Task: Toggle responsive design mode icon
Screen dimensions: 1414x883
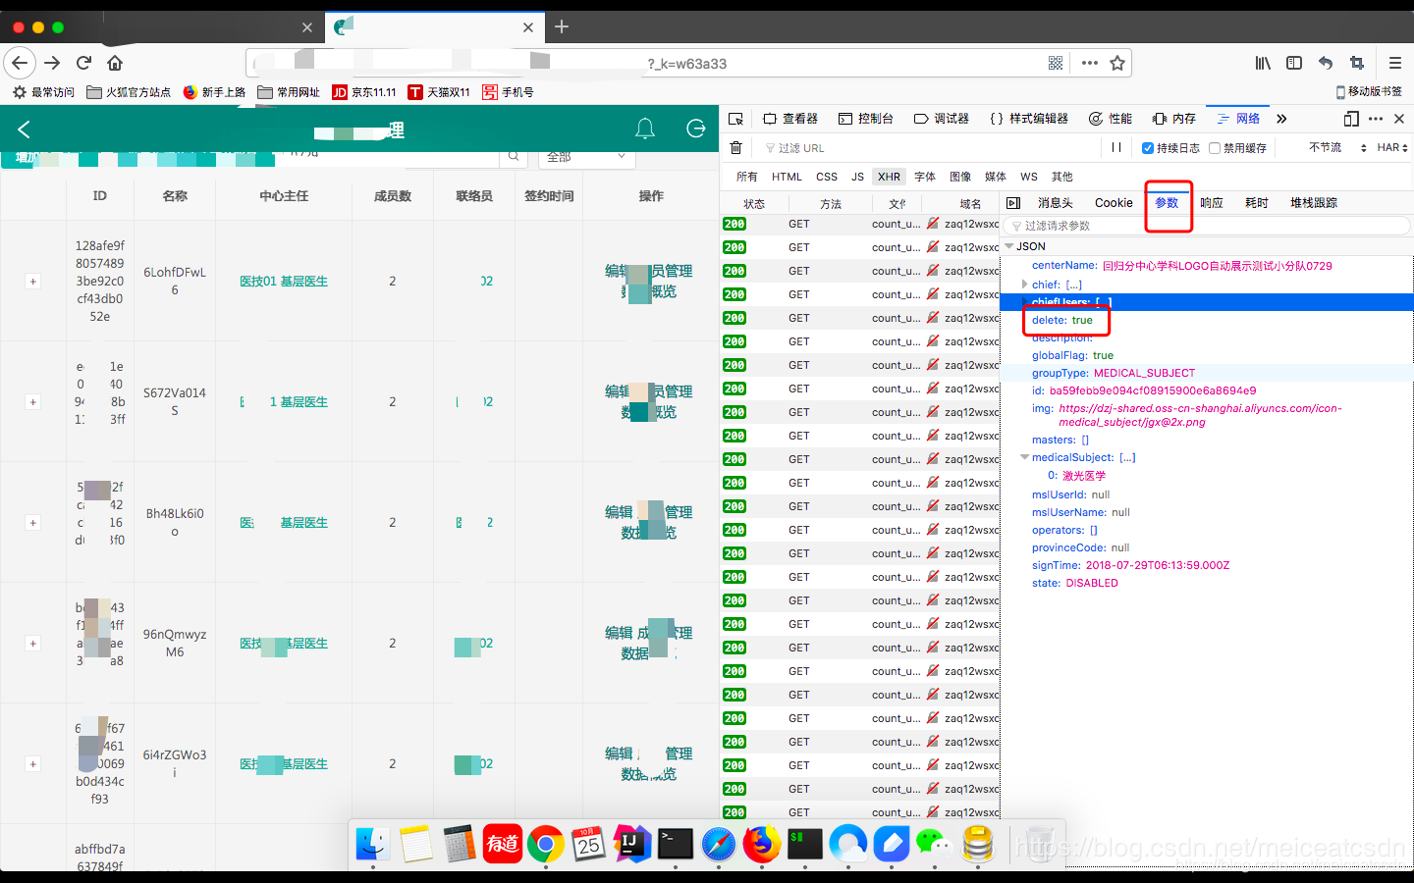Action: (1351, 119)
